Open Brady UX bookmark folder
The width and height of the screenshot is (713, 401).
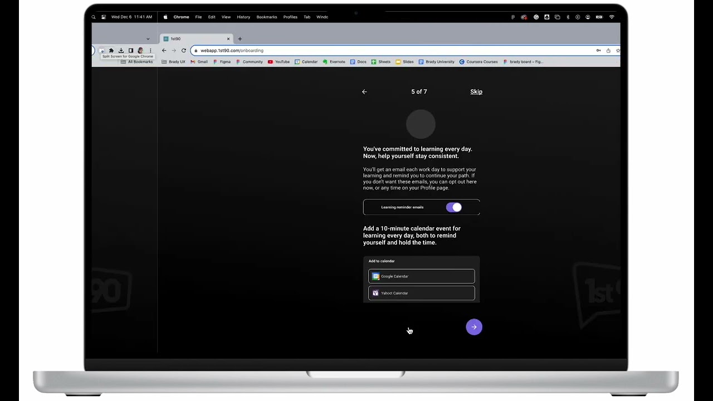point(173,62)
